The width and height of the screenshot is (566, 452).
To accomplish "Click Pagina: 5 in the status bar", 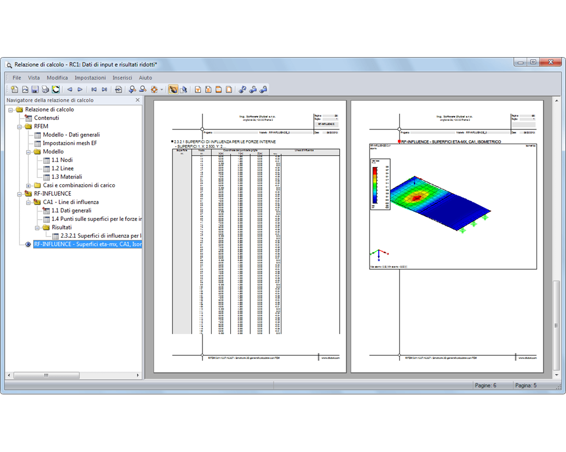I will [x=526, y=385].
